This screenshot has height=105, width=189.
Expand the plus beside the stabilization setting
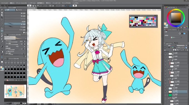pos(5,54)
